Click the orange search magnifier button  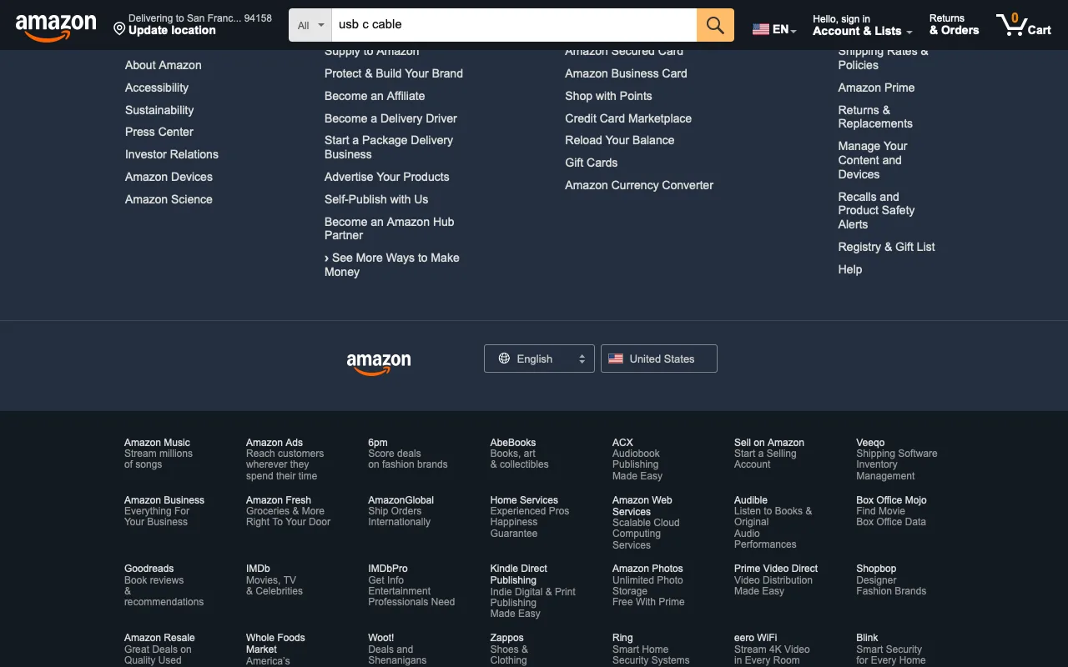(x=715, y=25)
